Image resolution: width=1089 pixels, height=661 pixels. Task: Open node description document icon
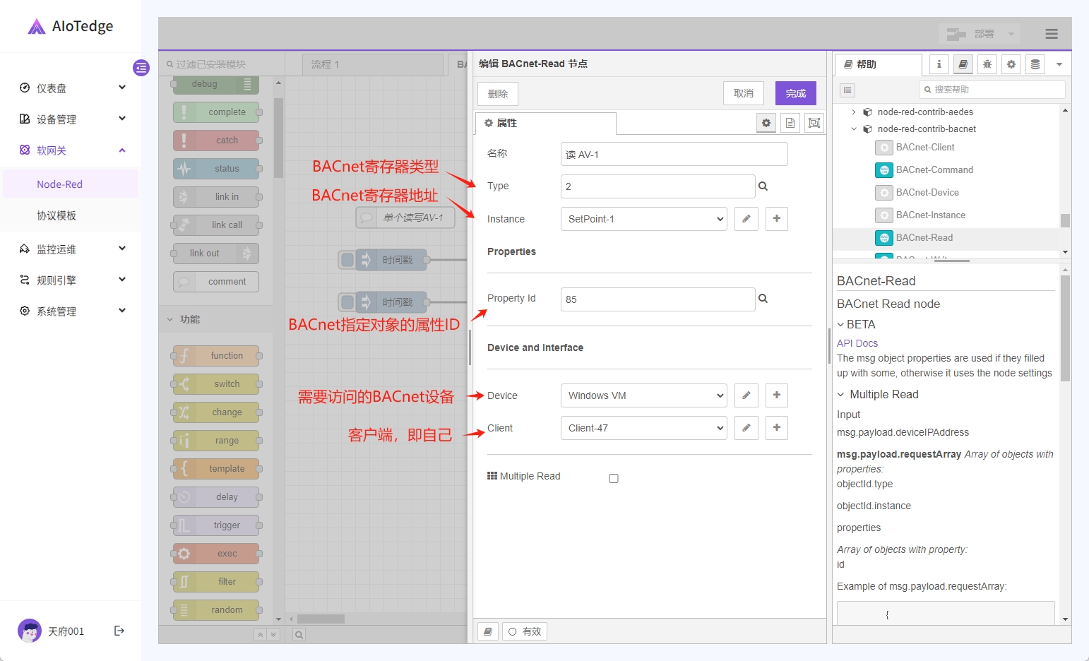(x=790, y=123)
